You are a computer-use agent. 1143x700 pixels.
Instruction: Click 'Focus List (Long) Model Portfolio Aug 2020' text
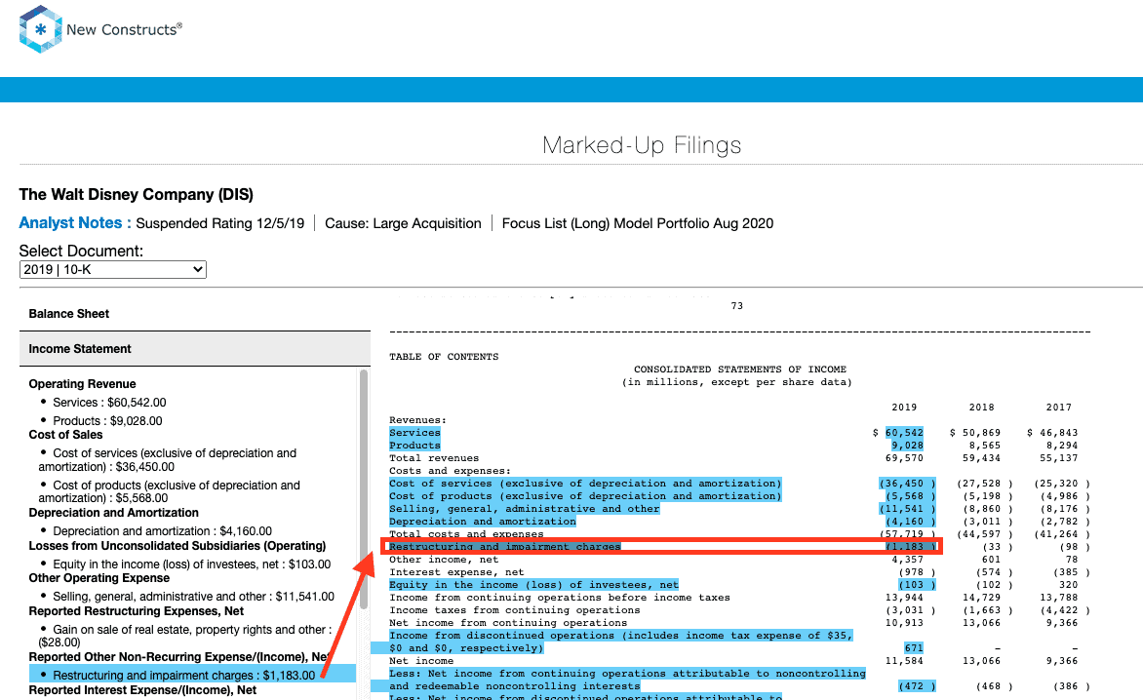pyautogui.click(x=638, y=223)
